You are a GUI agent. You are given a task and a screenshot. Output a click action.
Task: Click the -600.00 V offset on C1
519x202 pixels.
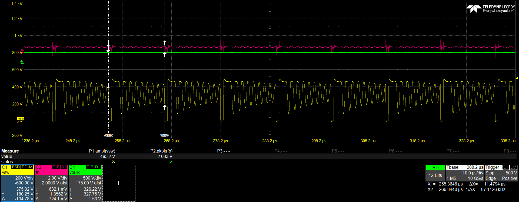[24, 183]
